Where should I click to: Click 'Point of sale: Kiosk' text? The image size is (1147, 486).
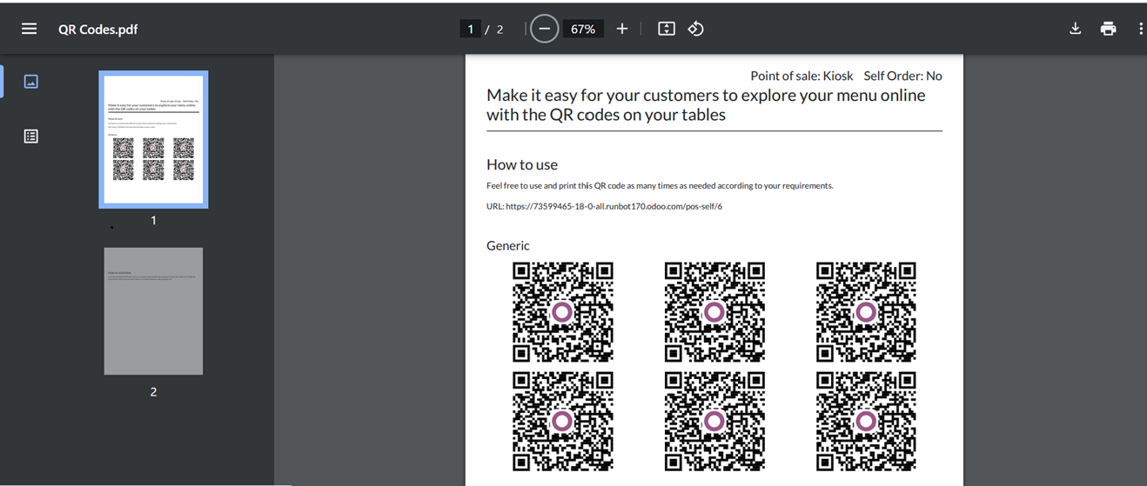[802, 76]
